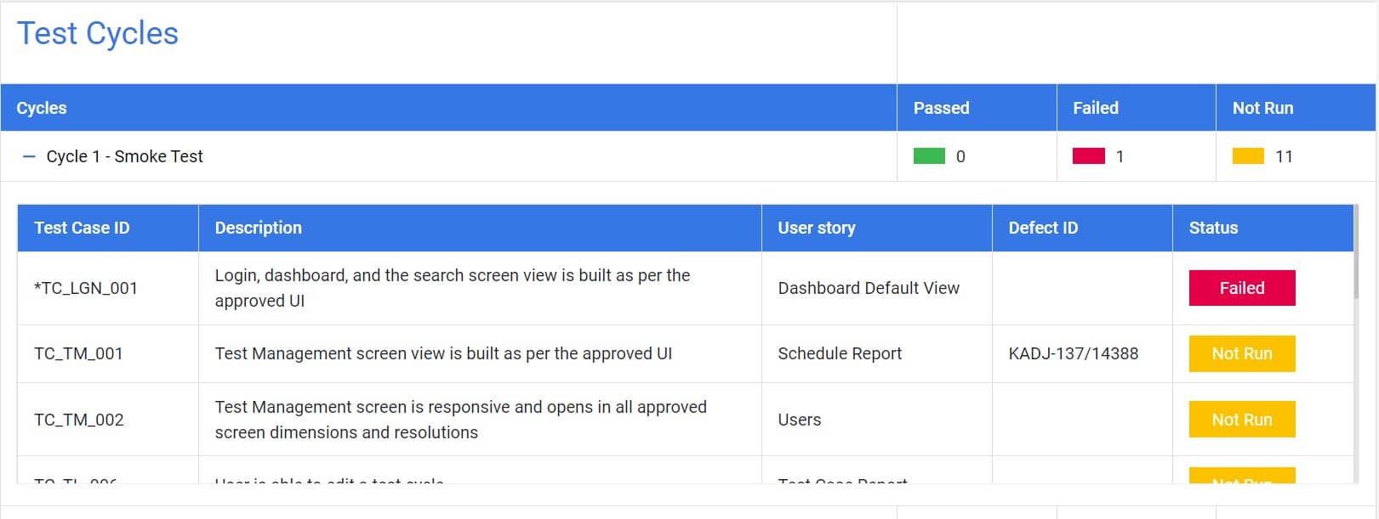Sort by Test Case ID column header
The height and width of the screenshot is (519, 1379).
pos(82,228)
